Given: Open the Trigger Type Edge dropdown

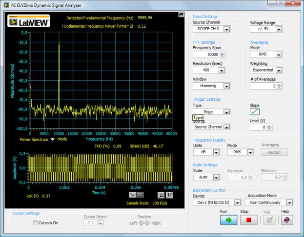Looking at the screenshot, I should 211,111.
